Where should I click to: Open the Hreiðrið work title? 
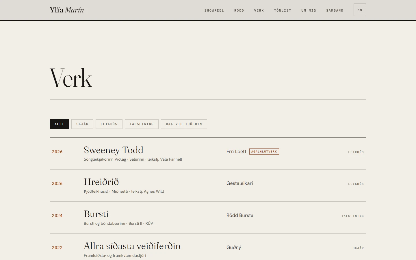coord(101,182)
